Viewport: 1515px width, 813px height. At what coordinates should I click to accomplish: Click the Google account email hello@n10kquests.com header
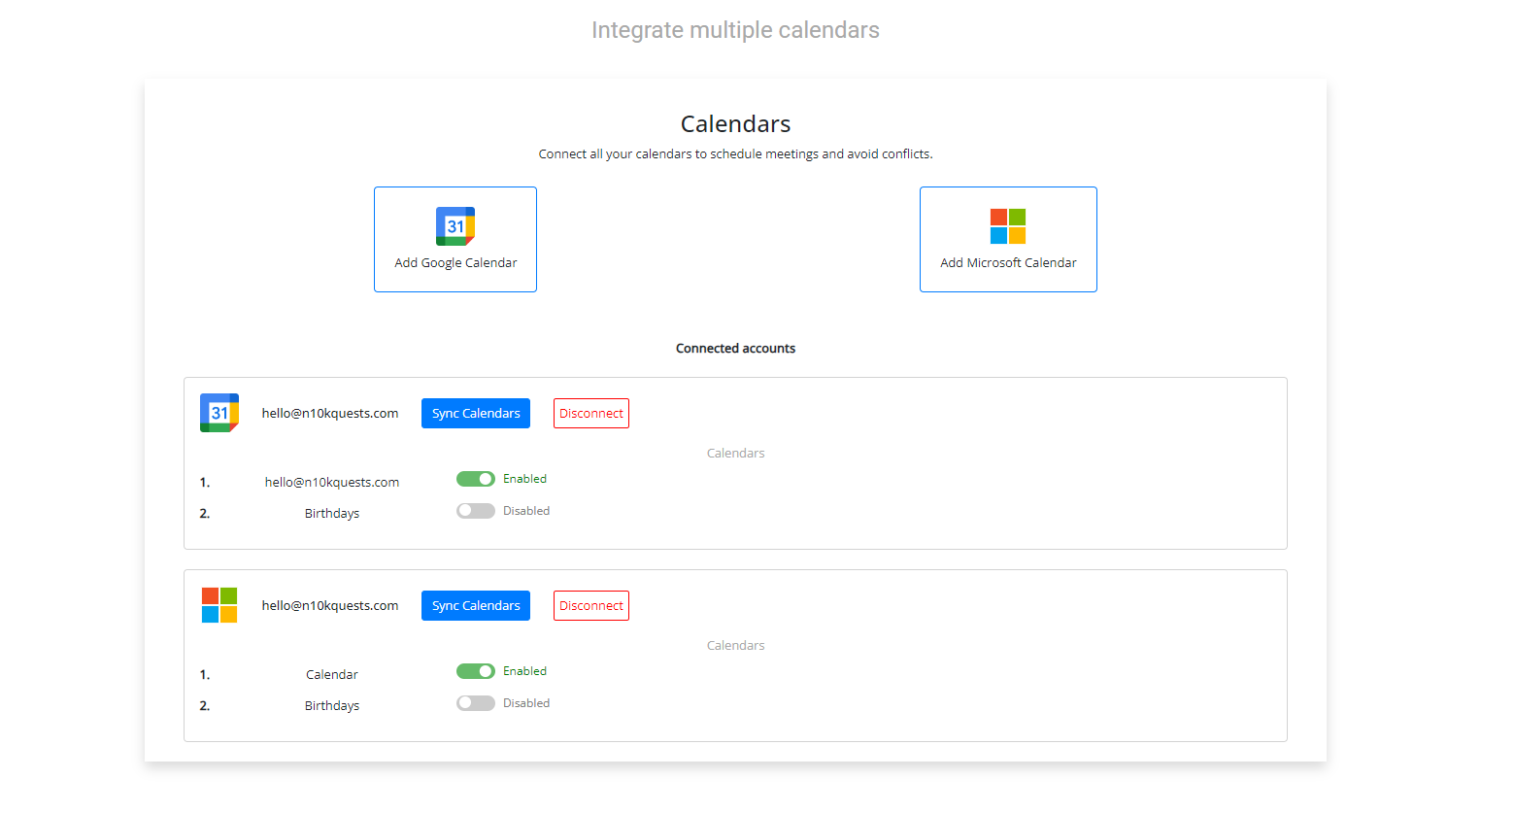[330, 413]
